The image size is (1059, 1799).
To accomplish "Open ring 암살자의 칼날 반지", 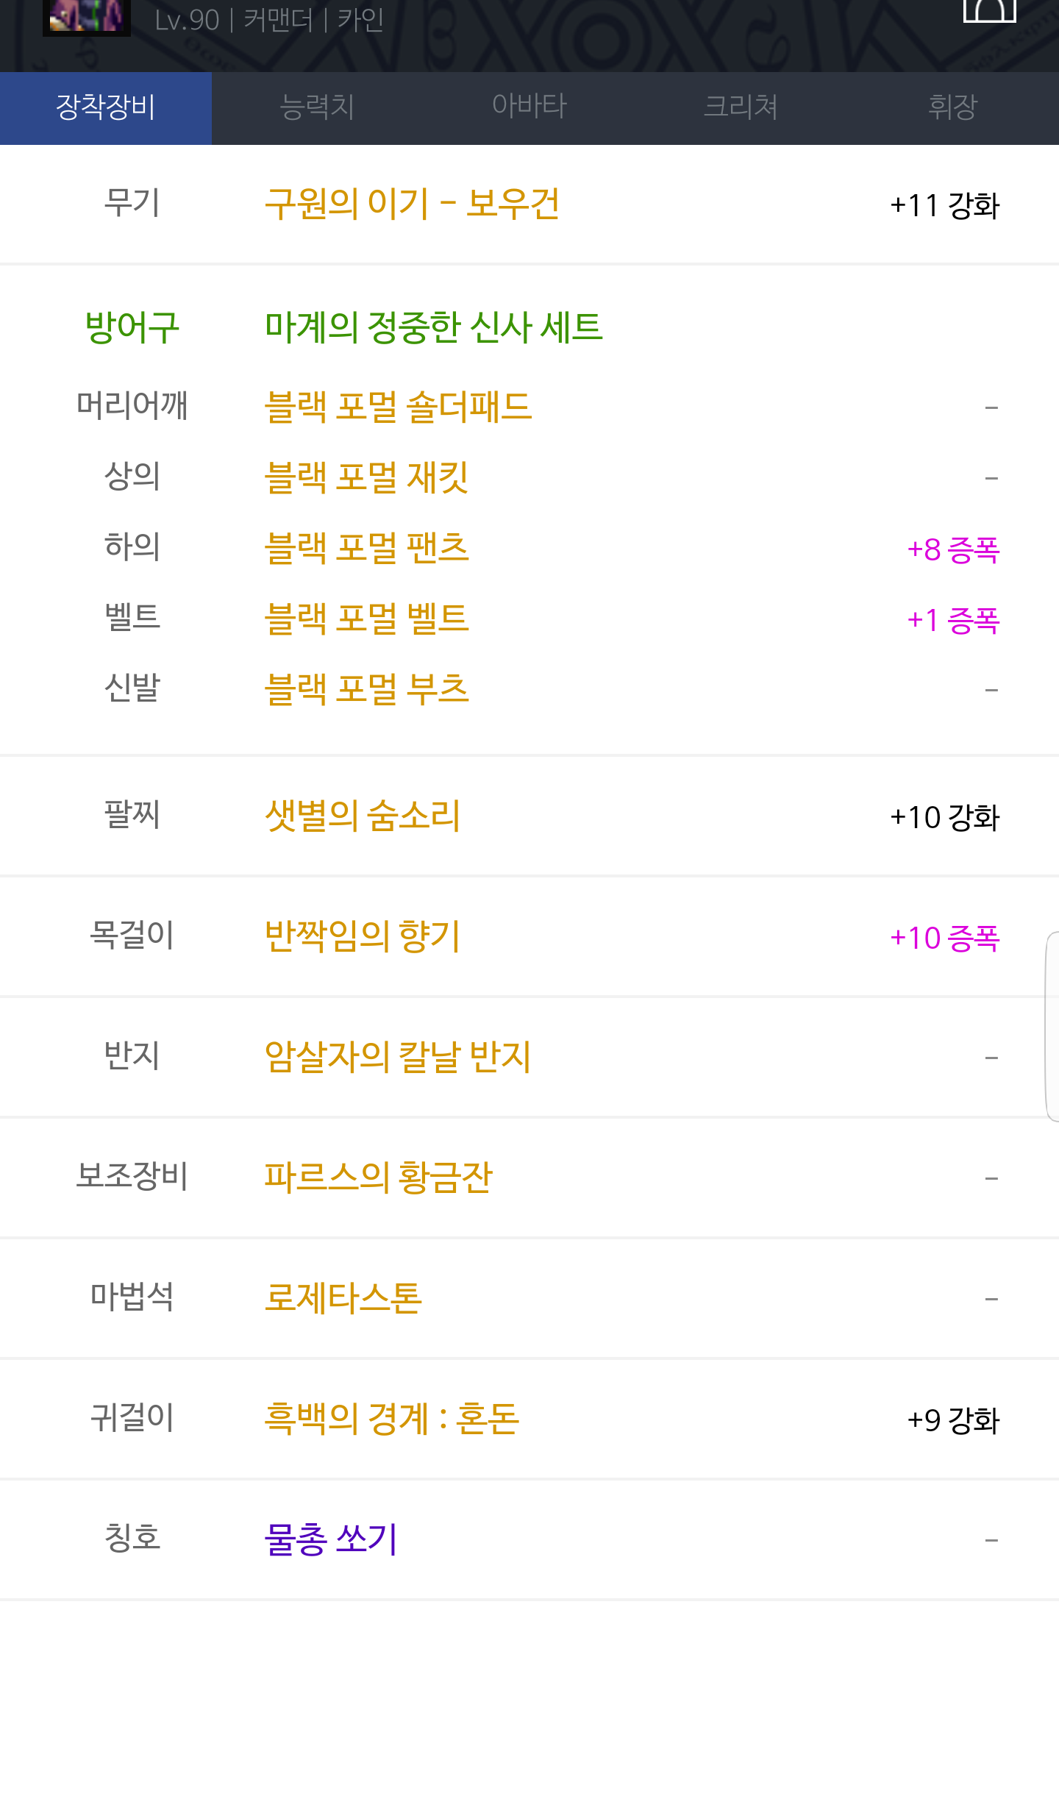I will (398, 1057).
